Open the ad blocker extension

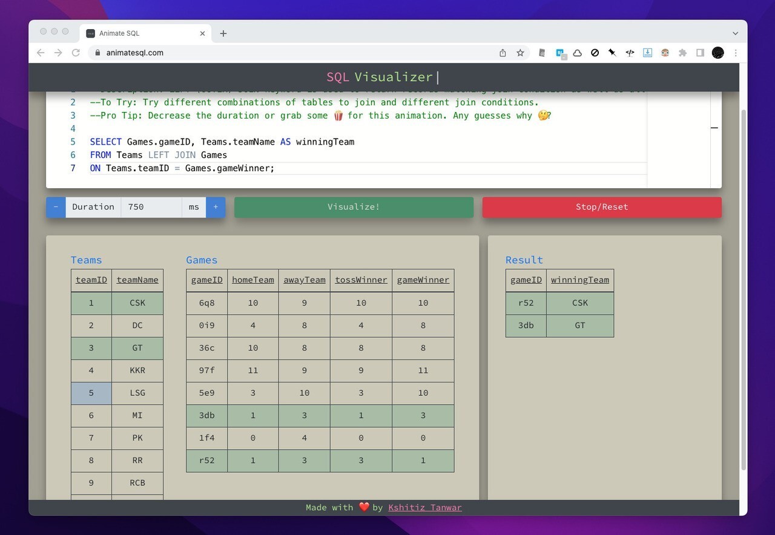pos(594,53)
